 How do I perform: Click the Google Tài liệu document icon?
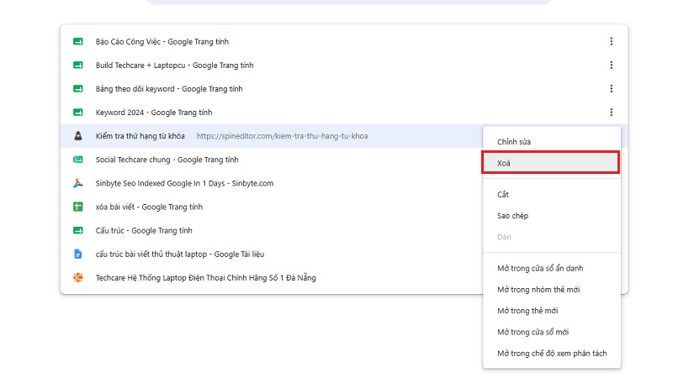(77, 254)
